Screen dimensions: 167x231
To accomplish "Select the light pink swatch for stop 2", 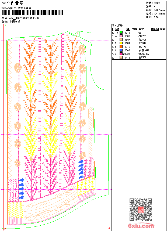I will click(121, 36).
